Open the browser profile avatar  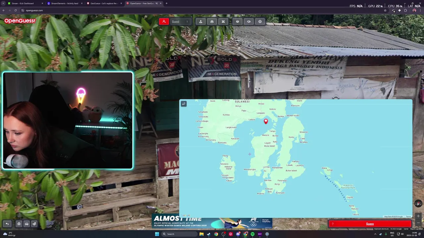pos(414,10)
